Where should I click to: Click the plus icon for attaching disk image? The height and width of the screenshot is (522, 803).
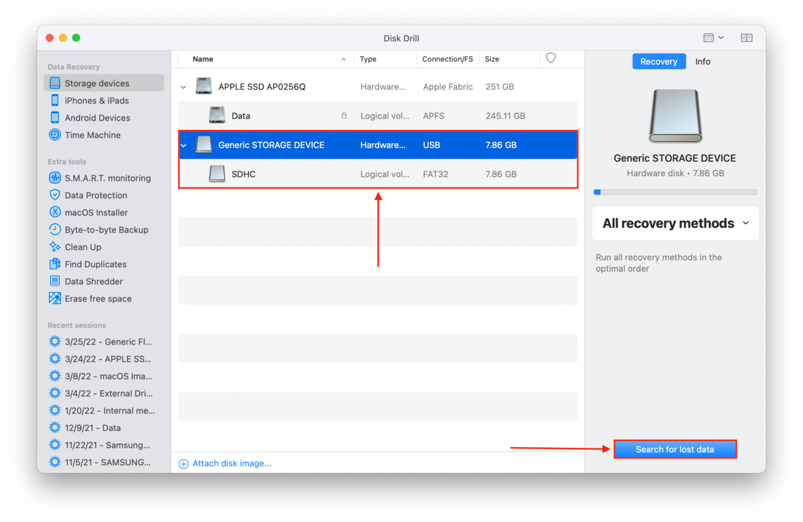click(184, 464)
